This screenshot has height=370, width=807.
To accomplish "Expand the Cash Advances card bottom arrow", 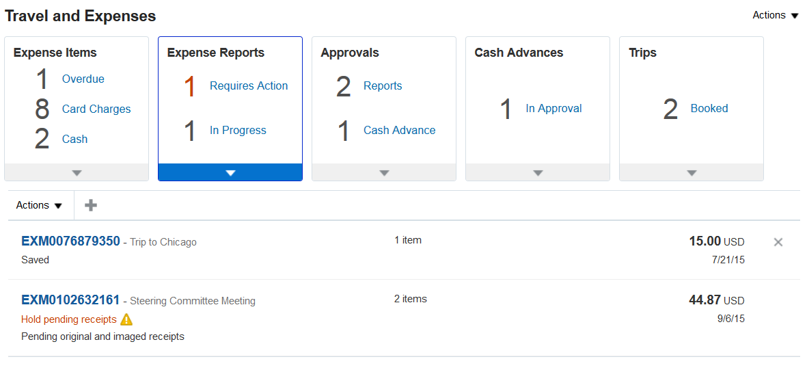I will coord(538,173).
